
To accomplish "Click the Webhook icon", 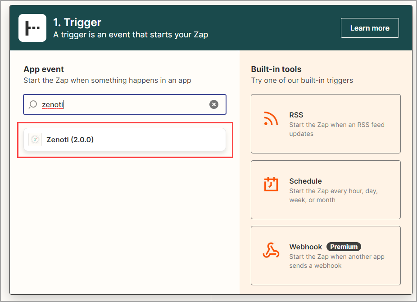I will 271,250.
